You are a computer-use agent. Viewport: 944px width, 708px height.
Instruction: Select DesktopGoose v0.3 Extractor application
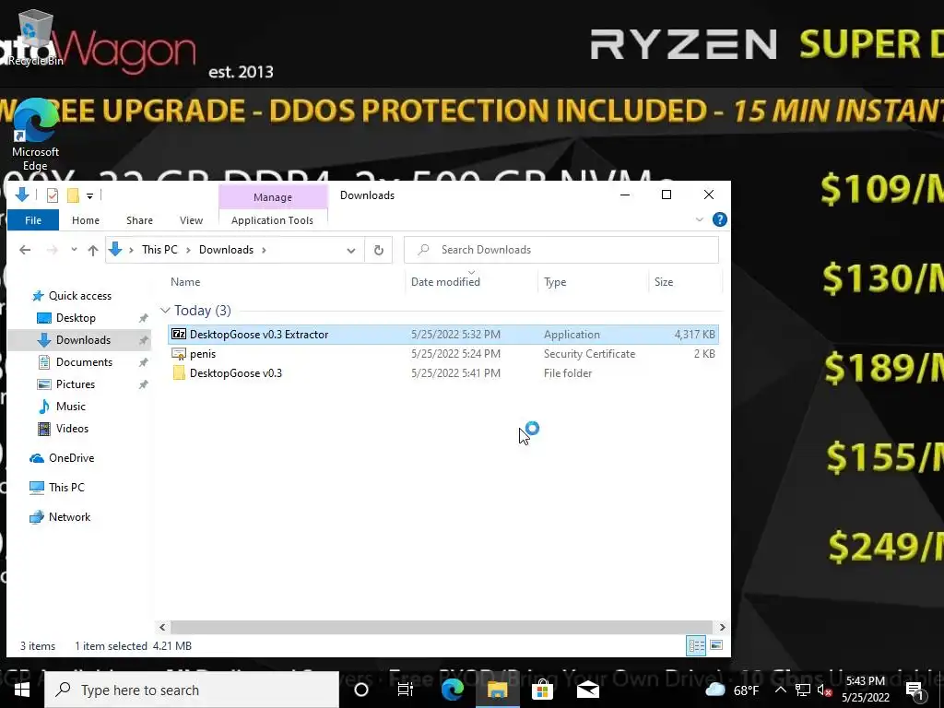pyautogui.click(x=443, y=334)
